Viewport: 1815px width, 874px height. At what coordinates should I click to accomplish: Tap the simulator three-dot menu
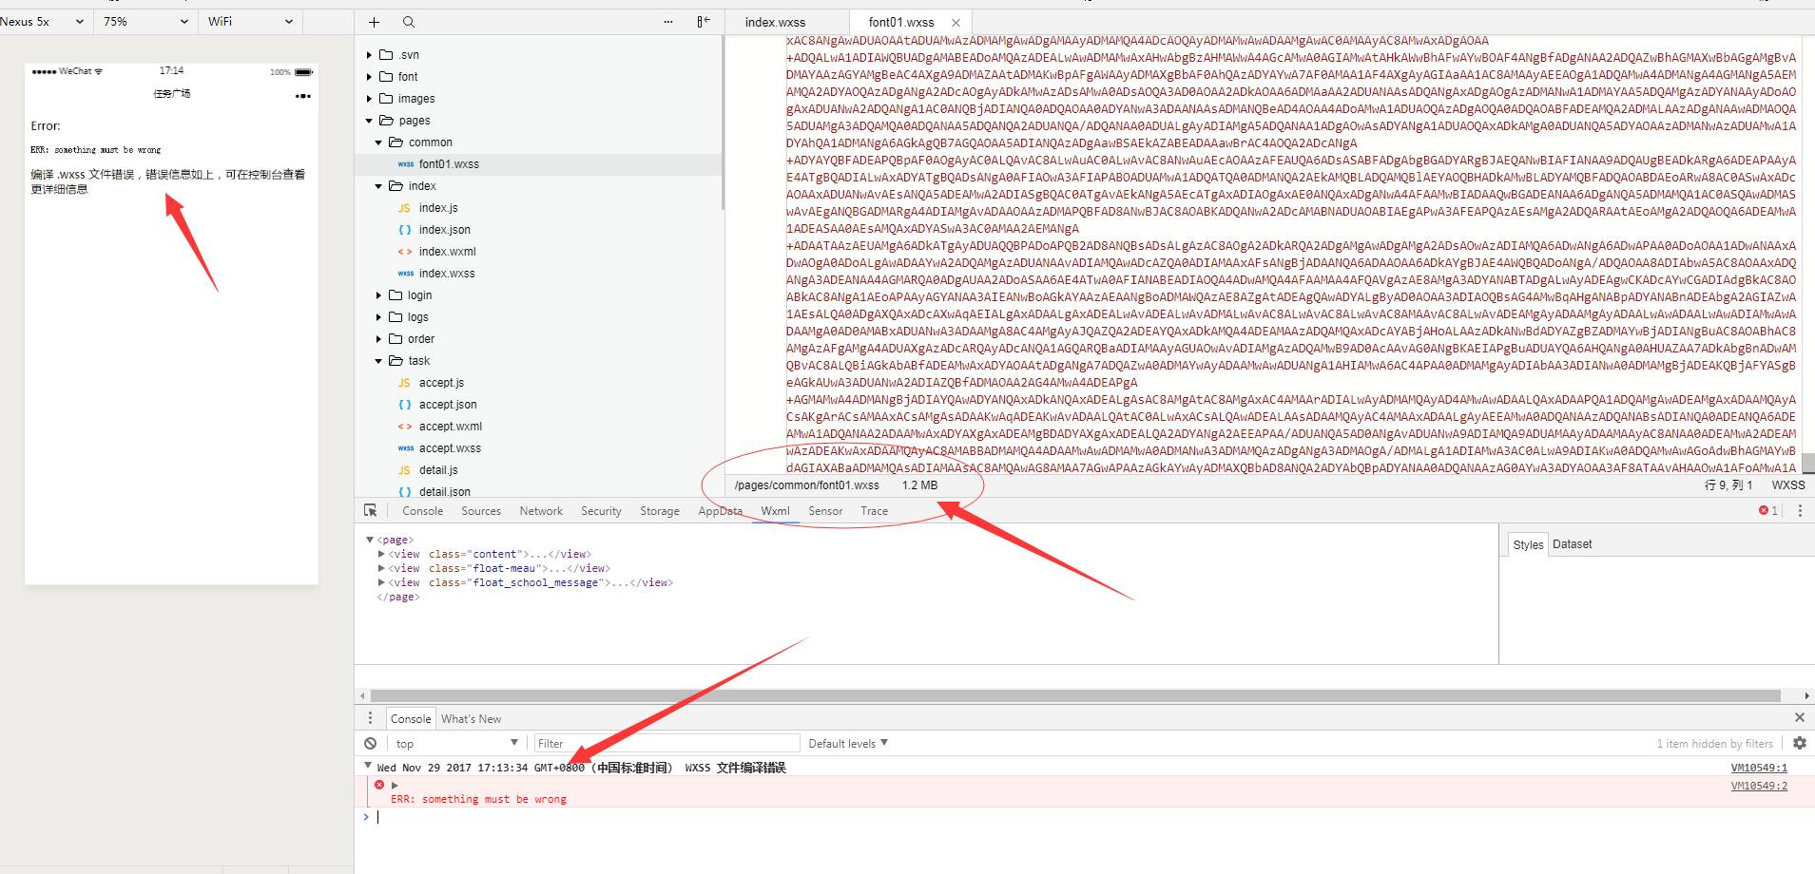[x=303, y=96]
